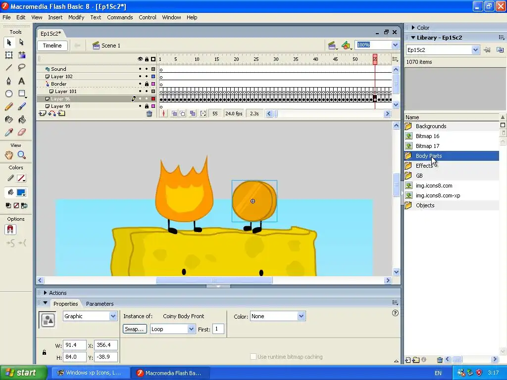Open the Color effect dropdown
The image size is (507, 380).
click(302, 316)
